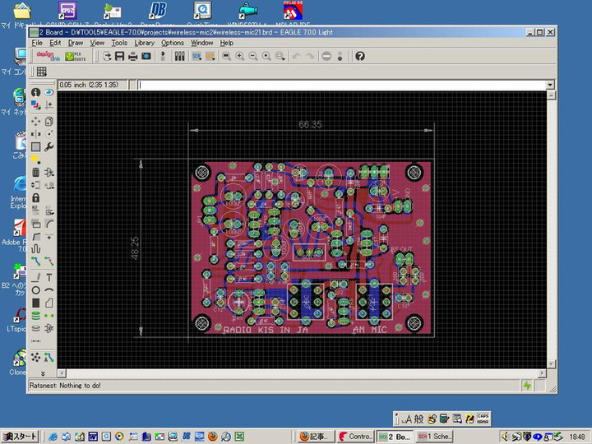Select the Move tool
Image resolution: width=592 pixels, height=444 pixels.
36,120
